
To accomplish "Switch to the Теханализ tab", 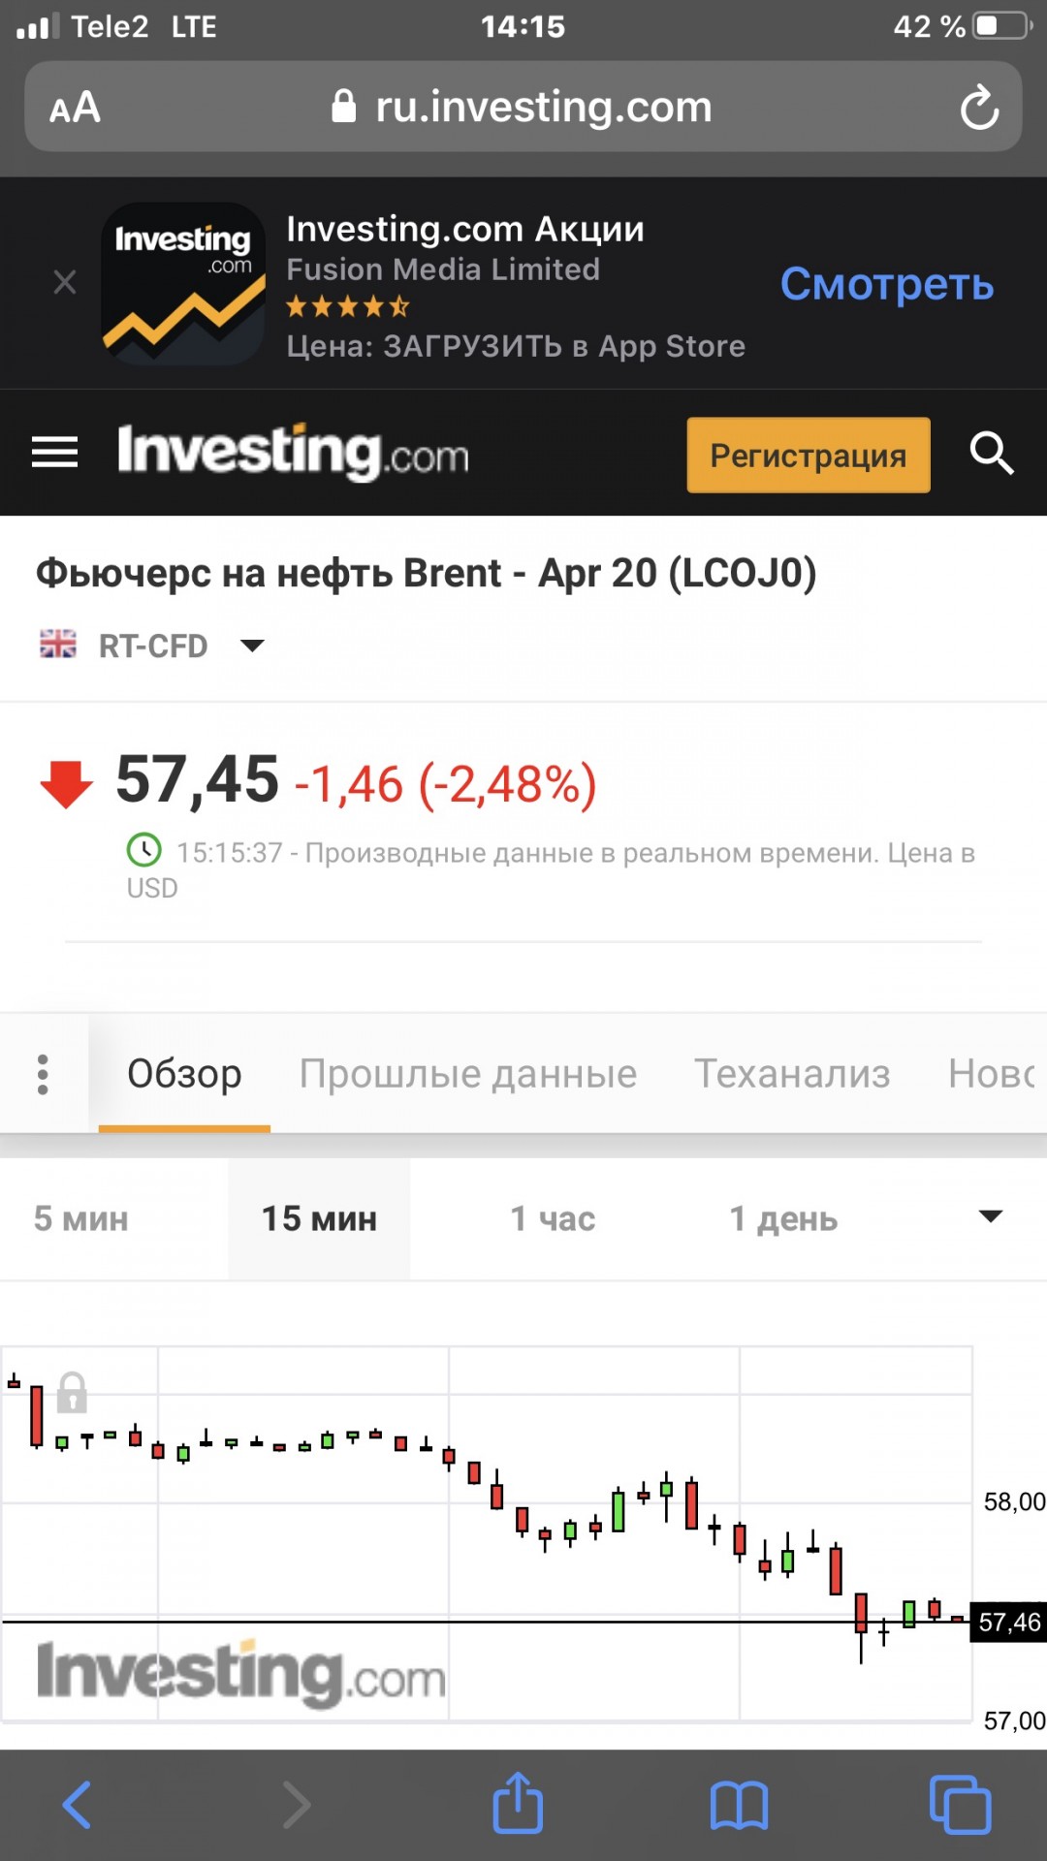I will [x=792, y=1074].
